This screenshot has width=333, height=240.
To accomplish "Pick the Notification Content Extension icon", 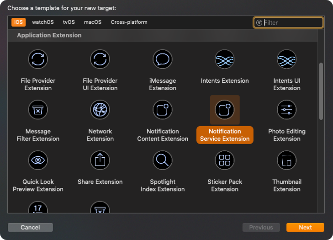I will pos(163,110).
